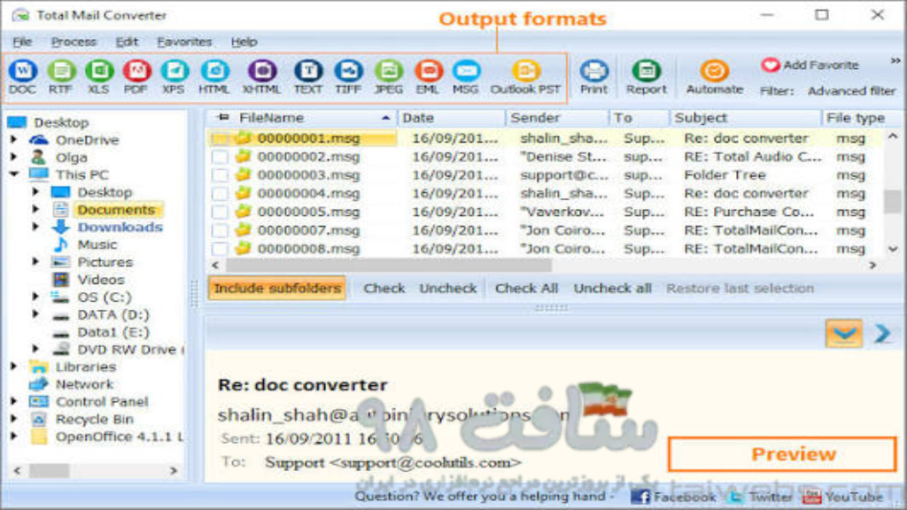Open the File menu

point(22,42)
